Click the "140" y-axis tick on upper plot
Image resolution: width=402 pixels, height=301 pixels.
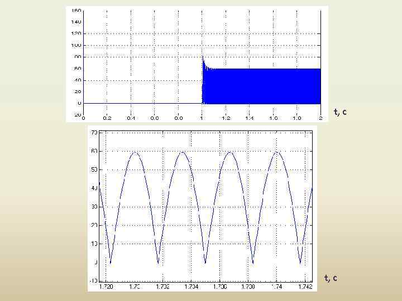[x=76, y=22]
